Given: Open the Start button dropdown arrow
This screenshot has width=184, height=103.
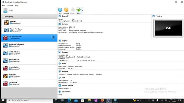Looking at the screenshot, I should (82, 11).
